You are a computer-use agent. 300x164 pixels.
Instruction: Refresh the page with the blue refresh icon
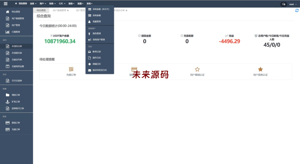click(x=297, y=11)
